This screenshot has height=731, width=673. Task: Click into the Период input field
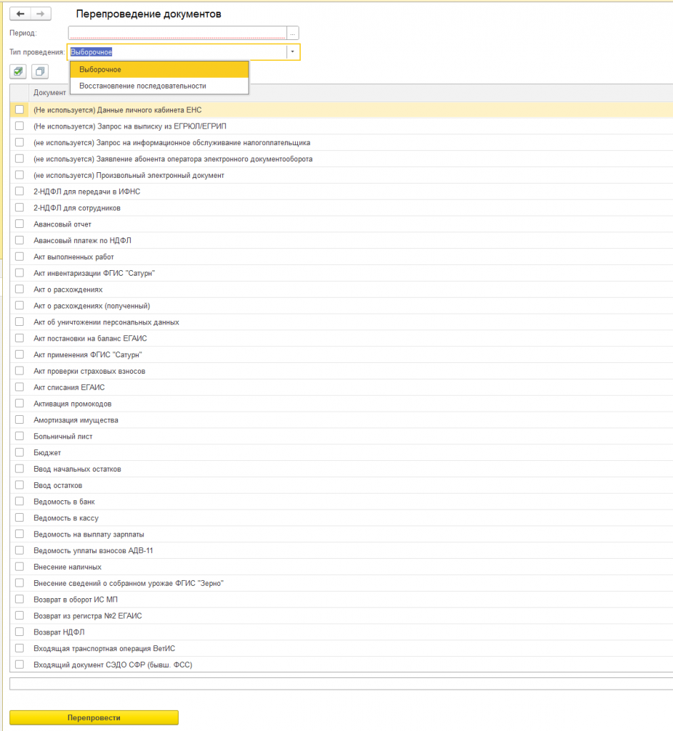click(x=178, y=33)
